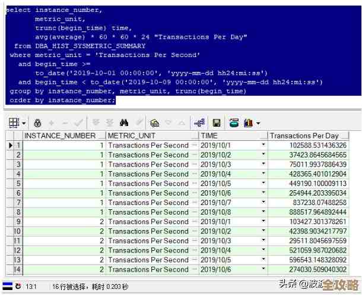Open the date dropdown in row 6
The width and height of the screenshot is (362, 296).
click(263, 193)
